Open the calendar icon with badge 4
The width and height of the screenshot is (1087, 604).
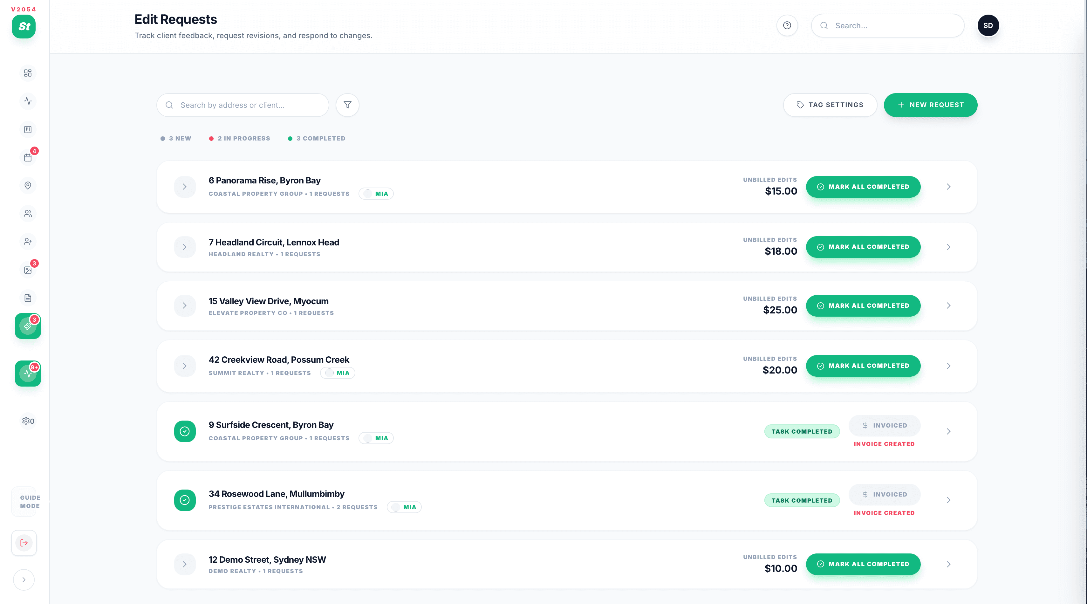28,157
